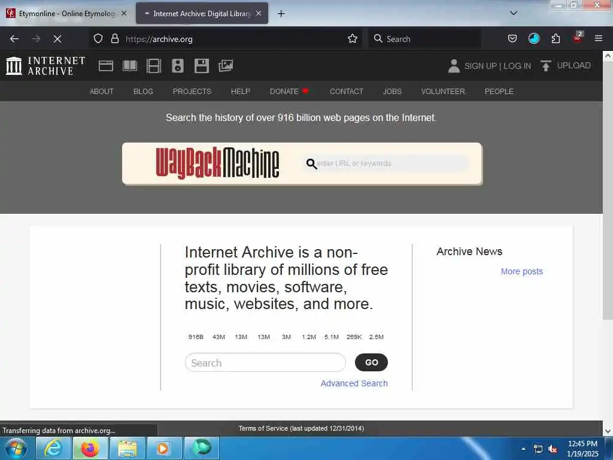This screenshot has height=460, width=613.
Task: Click SIGN UP link
Action: (x=481, y=66)
